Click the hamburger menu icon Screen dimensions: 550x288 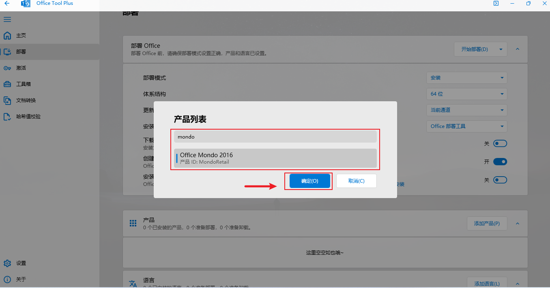pos(7,19)
